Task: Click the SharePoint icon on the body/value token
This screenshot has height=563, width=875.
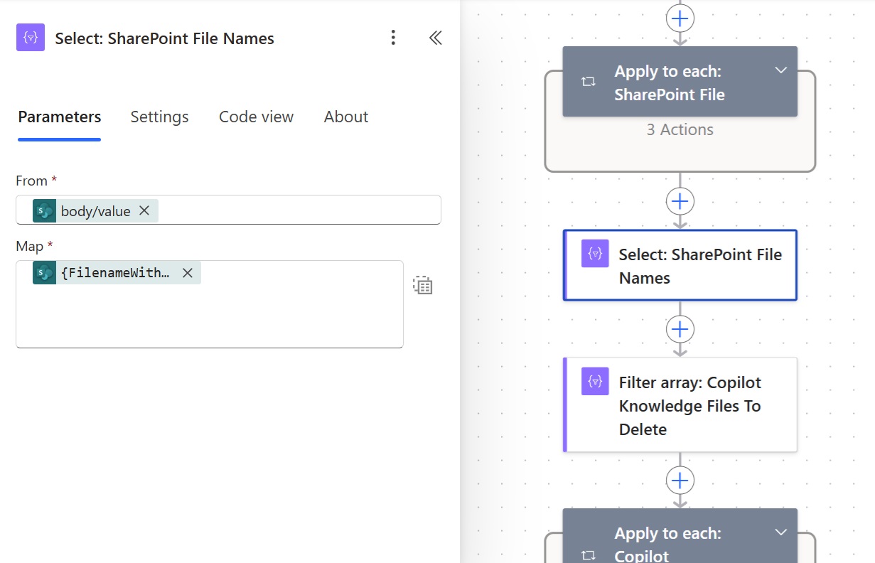Action: [43, 210]
